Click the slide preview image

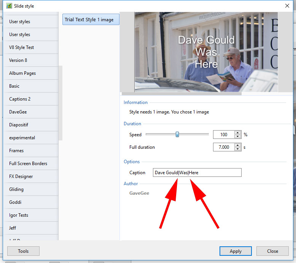pyautogui.click(x=206, y=52)
